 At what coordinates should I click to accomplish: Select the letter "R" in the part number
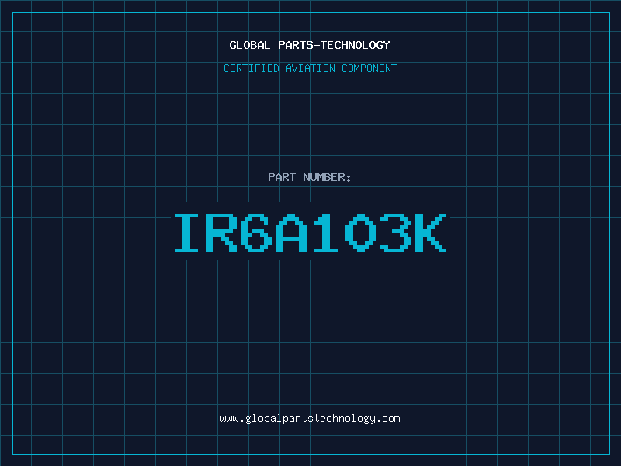222,232
